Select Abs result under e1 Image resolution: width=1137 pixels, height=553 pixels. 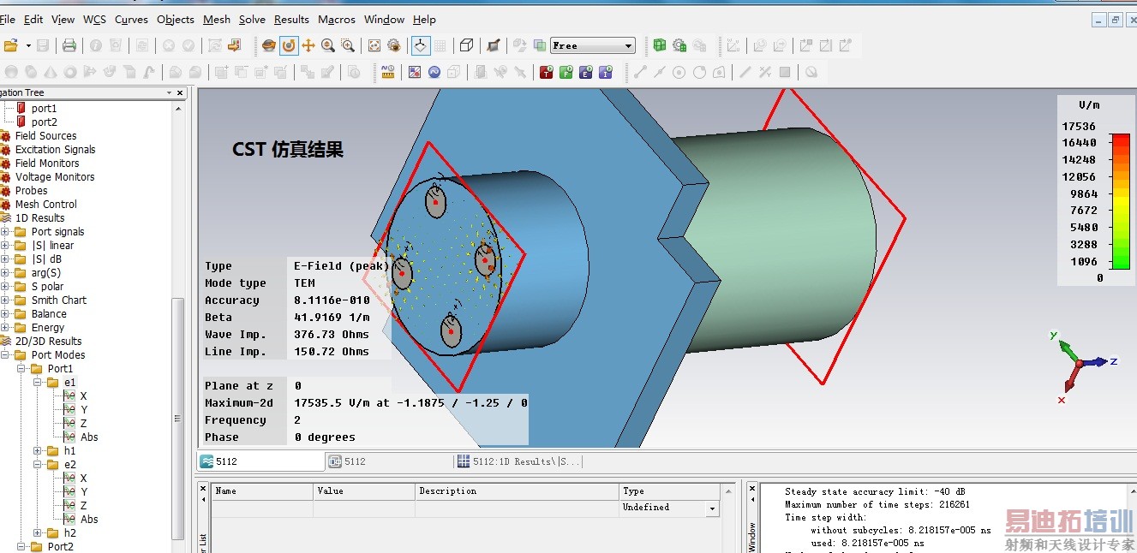[x=89, y=437]
